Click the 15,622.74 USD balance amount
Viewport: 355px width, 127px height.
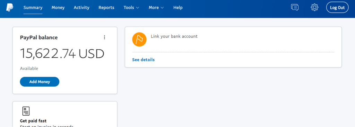click(62, 54)
